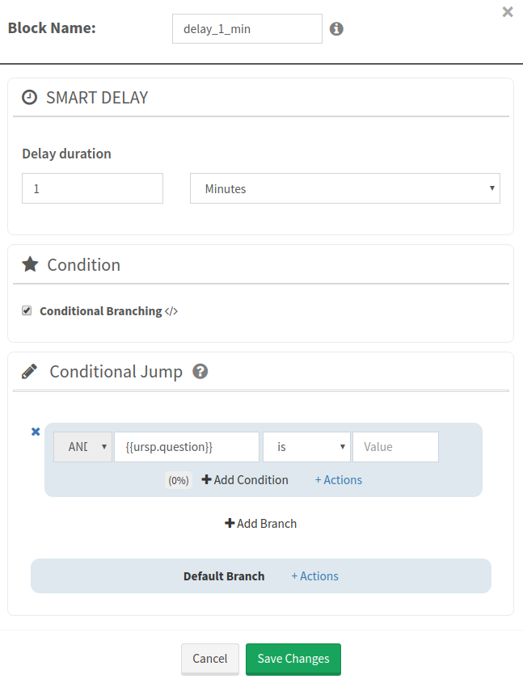Click the clock icon in Smart Delay header
The width and height of the screenshot is (523, 683).
click(x=30, y=98)
